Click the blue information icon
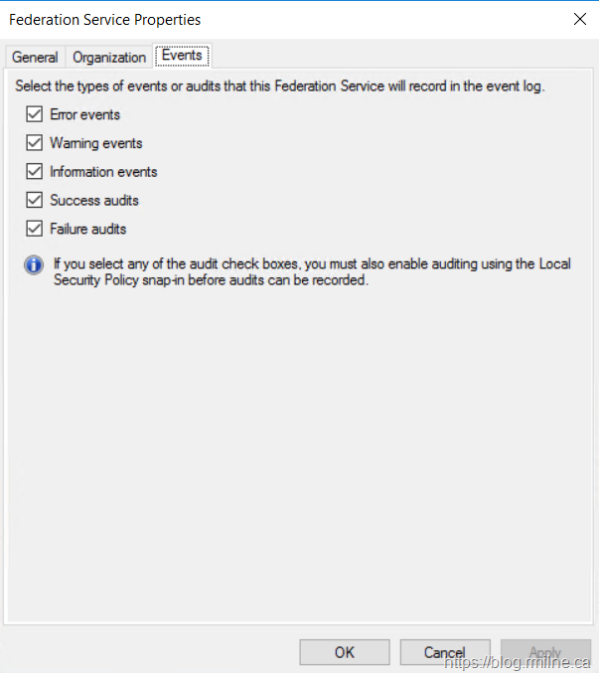 pyautogui.click(x=34, y=264)
